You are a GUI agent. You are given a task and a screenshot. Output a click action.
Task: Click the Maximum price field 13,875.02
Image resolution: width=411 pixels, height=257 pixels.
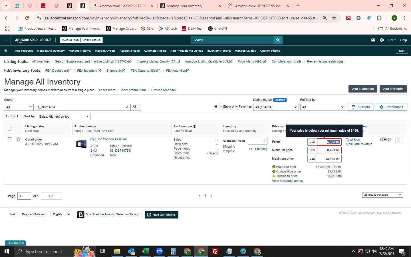[329, 159]
